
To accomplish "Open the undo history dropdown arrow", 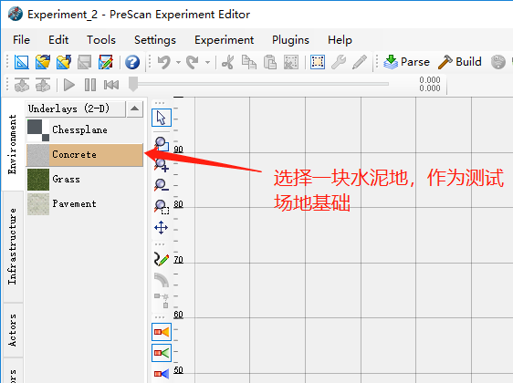I will pos(178,62).
